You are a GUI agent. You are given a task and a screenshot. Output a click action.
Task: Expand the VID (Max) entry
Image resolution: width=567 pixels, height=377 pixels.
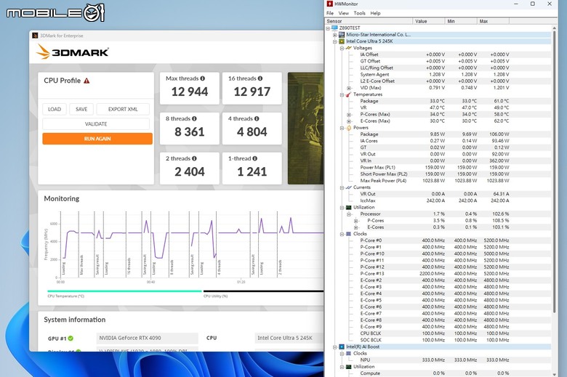[x=349, y=88]
